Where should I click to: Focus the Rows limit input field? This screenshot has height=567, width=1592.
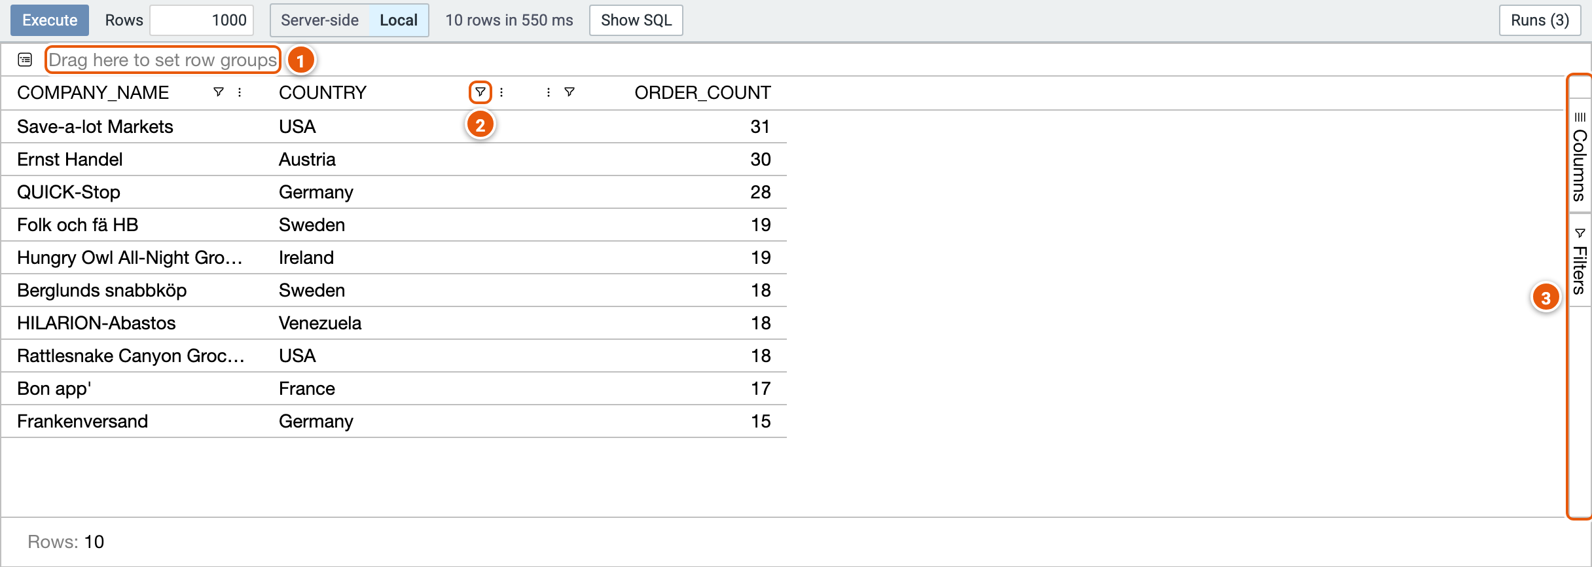click(x=202, y=20)
